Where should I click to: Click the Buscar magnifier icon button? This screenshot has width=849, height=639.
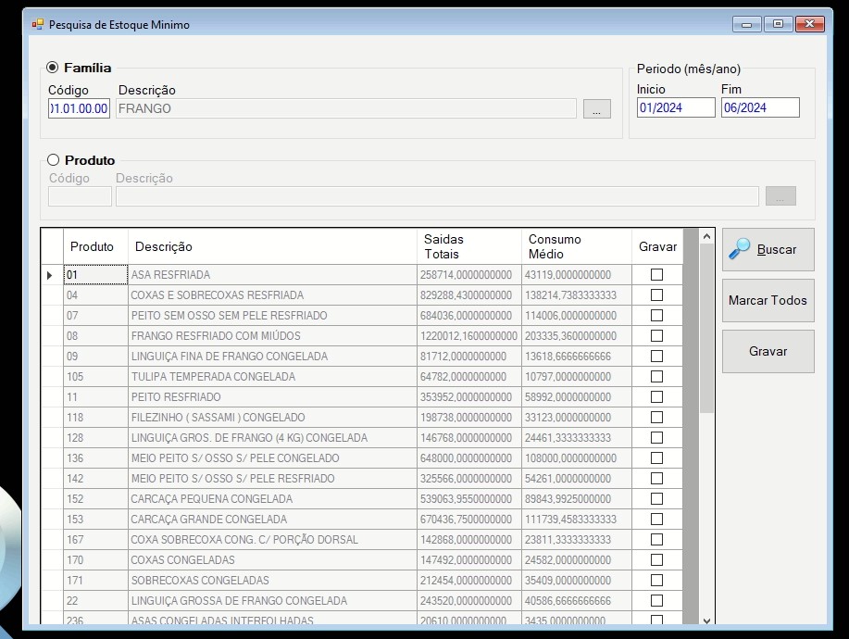(768, 249)
